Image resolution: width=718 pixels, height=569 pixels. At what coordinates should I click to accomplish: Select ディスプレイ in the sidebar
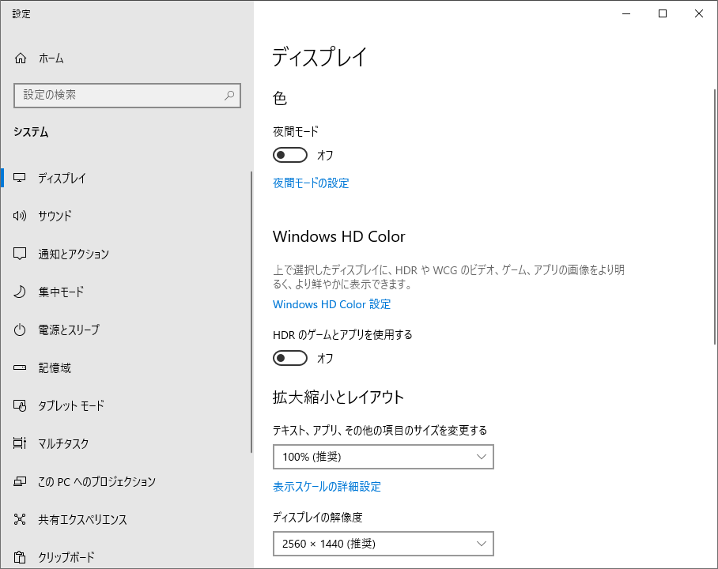pyautogui.click(x=126, y=178)
